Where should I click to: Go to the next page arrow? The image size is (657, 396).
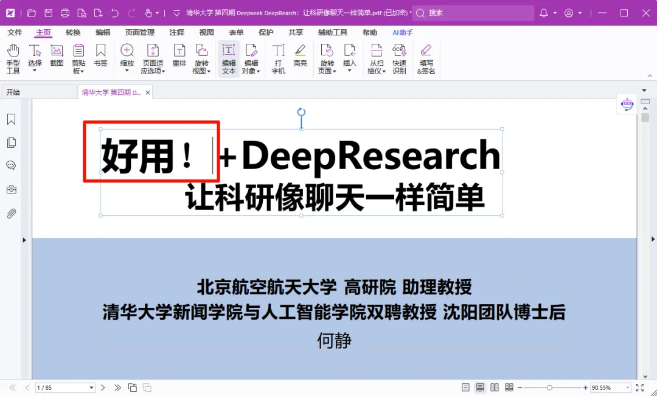click(x=103, y=387)
